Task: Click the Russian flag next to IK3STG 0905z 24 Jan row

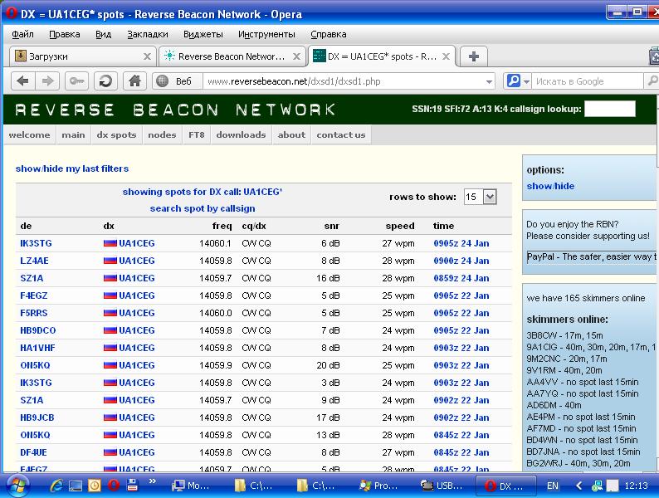Action: [x=110, y=243]
